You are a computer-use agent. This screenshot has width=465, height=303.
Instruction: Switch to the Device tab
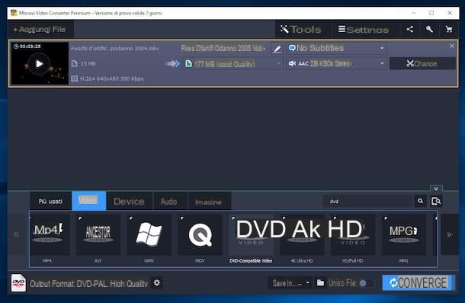point(130,201)
